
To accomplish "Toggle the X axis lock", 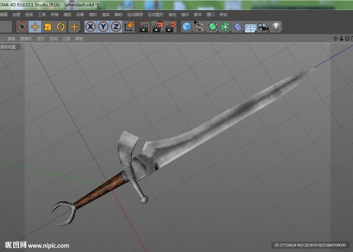I will click(x=91, y=27).
